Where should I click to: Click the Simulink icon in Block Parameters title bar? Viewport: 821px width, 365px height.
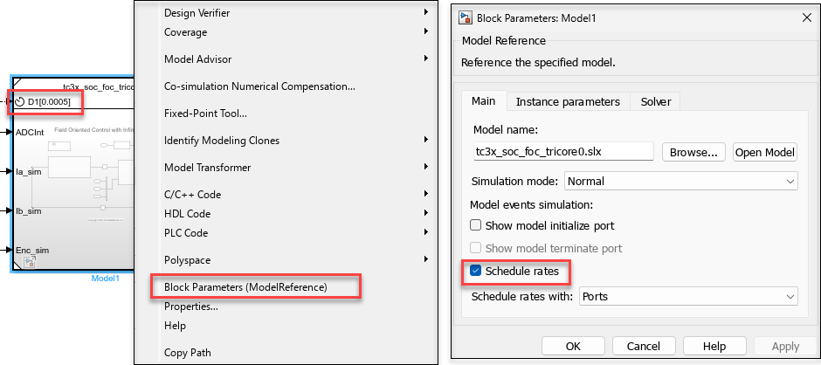click(465, 17)
